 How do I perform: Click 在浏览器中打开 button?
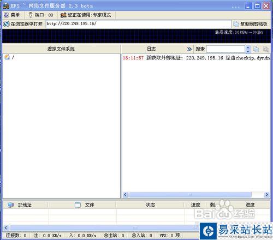click(23, 24)
